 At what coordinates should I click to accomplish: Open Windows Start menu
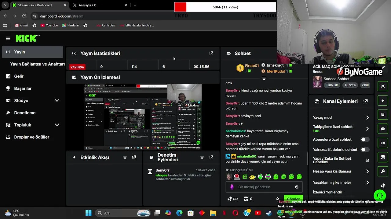[x=88, y=213]
